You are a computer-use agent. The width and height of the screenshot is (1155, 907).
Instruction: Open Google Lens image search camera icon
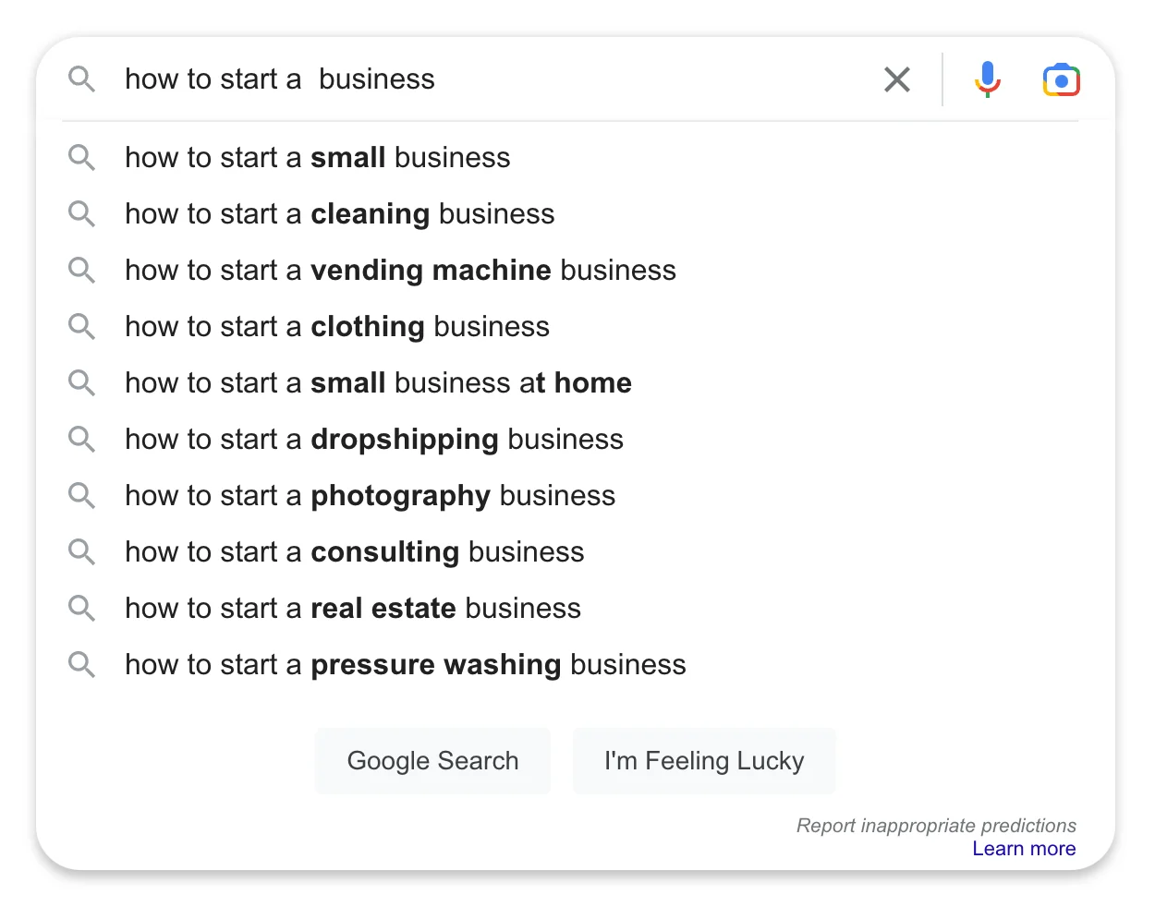[x=1061, y=80]
